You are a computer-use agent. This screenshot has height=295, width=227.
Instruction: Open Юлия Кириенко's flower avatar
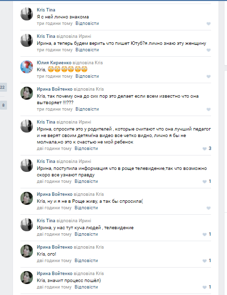pos(26,67)
